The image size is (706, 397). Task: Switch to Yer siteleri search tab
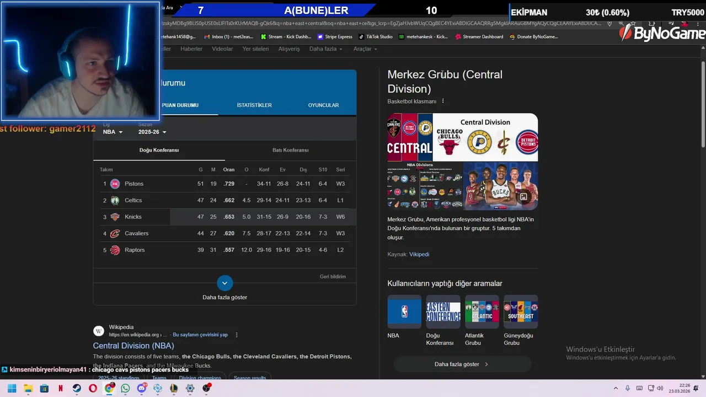tap(255, 49)
